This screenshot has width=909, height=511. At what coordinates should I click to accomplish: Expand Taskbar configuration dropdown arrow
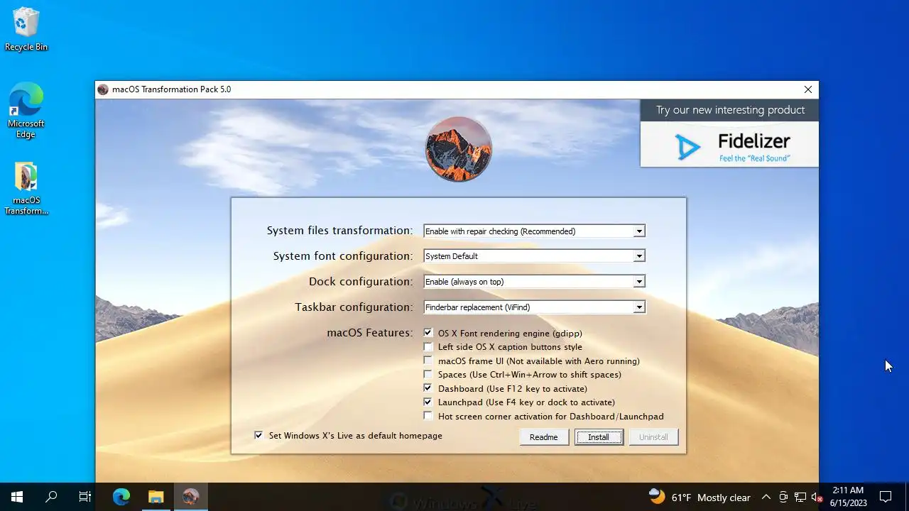point(639,307)
